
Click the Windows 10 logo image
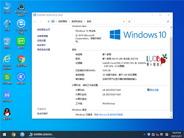[138, 34]
